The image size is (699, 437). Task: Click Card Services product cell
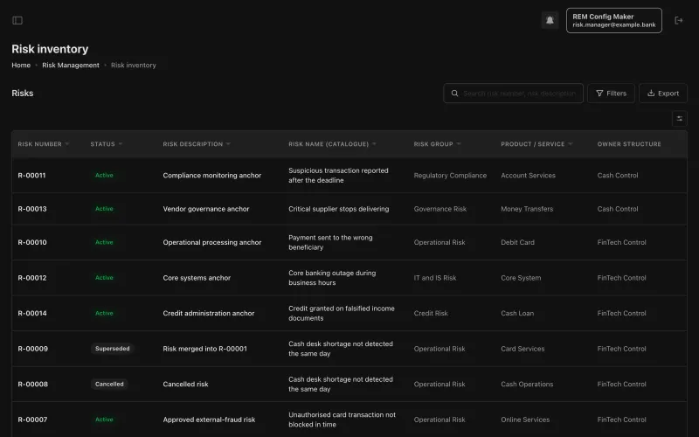523,349
